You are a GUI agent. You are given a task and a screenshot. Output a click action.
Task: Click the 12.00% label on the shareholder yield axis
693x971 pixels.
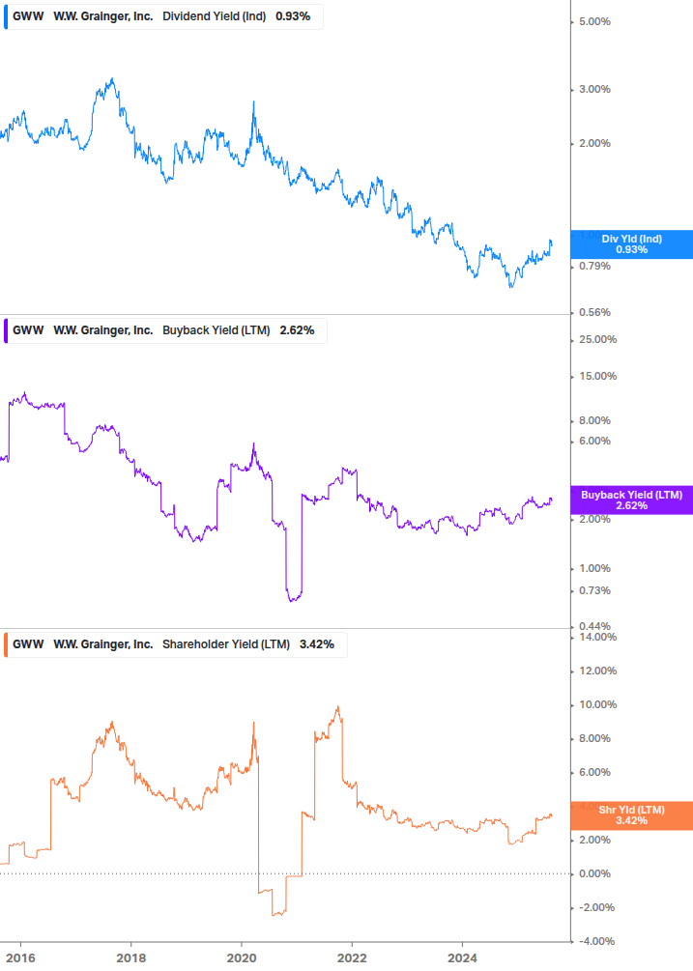[x=597, y=671]
